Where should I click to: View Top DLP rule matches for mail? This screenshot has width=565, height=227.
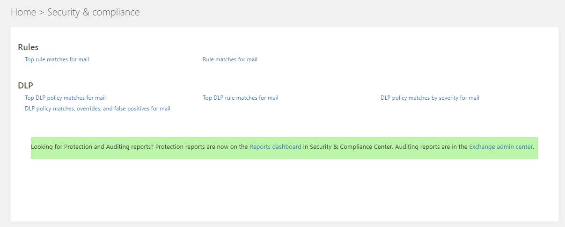[240, 98]
